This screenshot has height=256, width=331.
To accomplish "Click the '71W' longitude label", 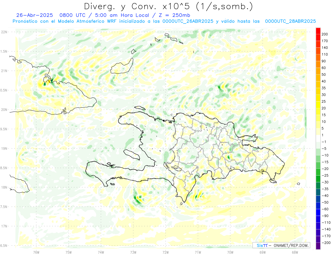I will 198,252.
